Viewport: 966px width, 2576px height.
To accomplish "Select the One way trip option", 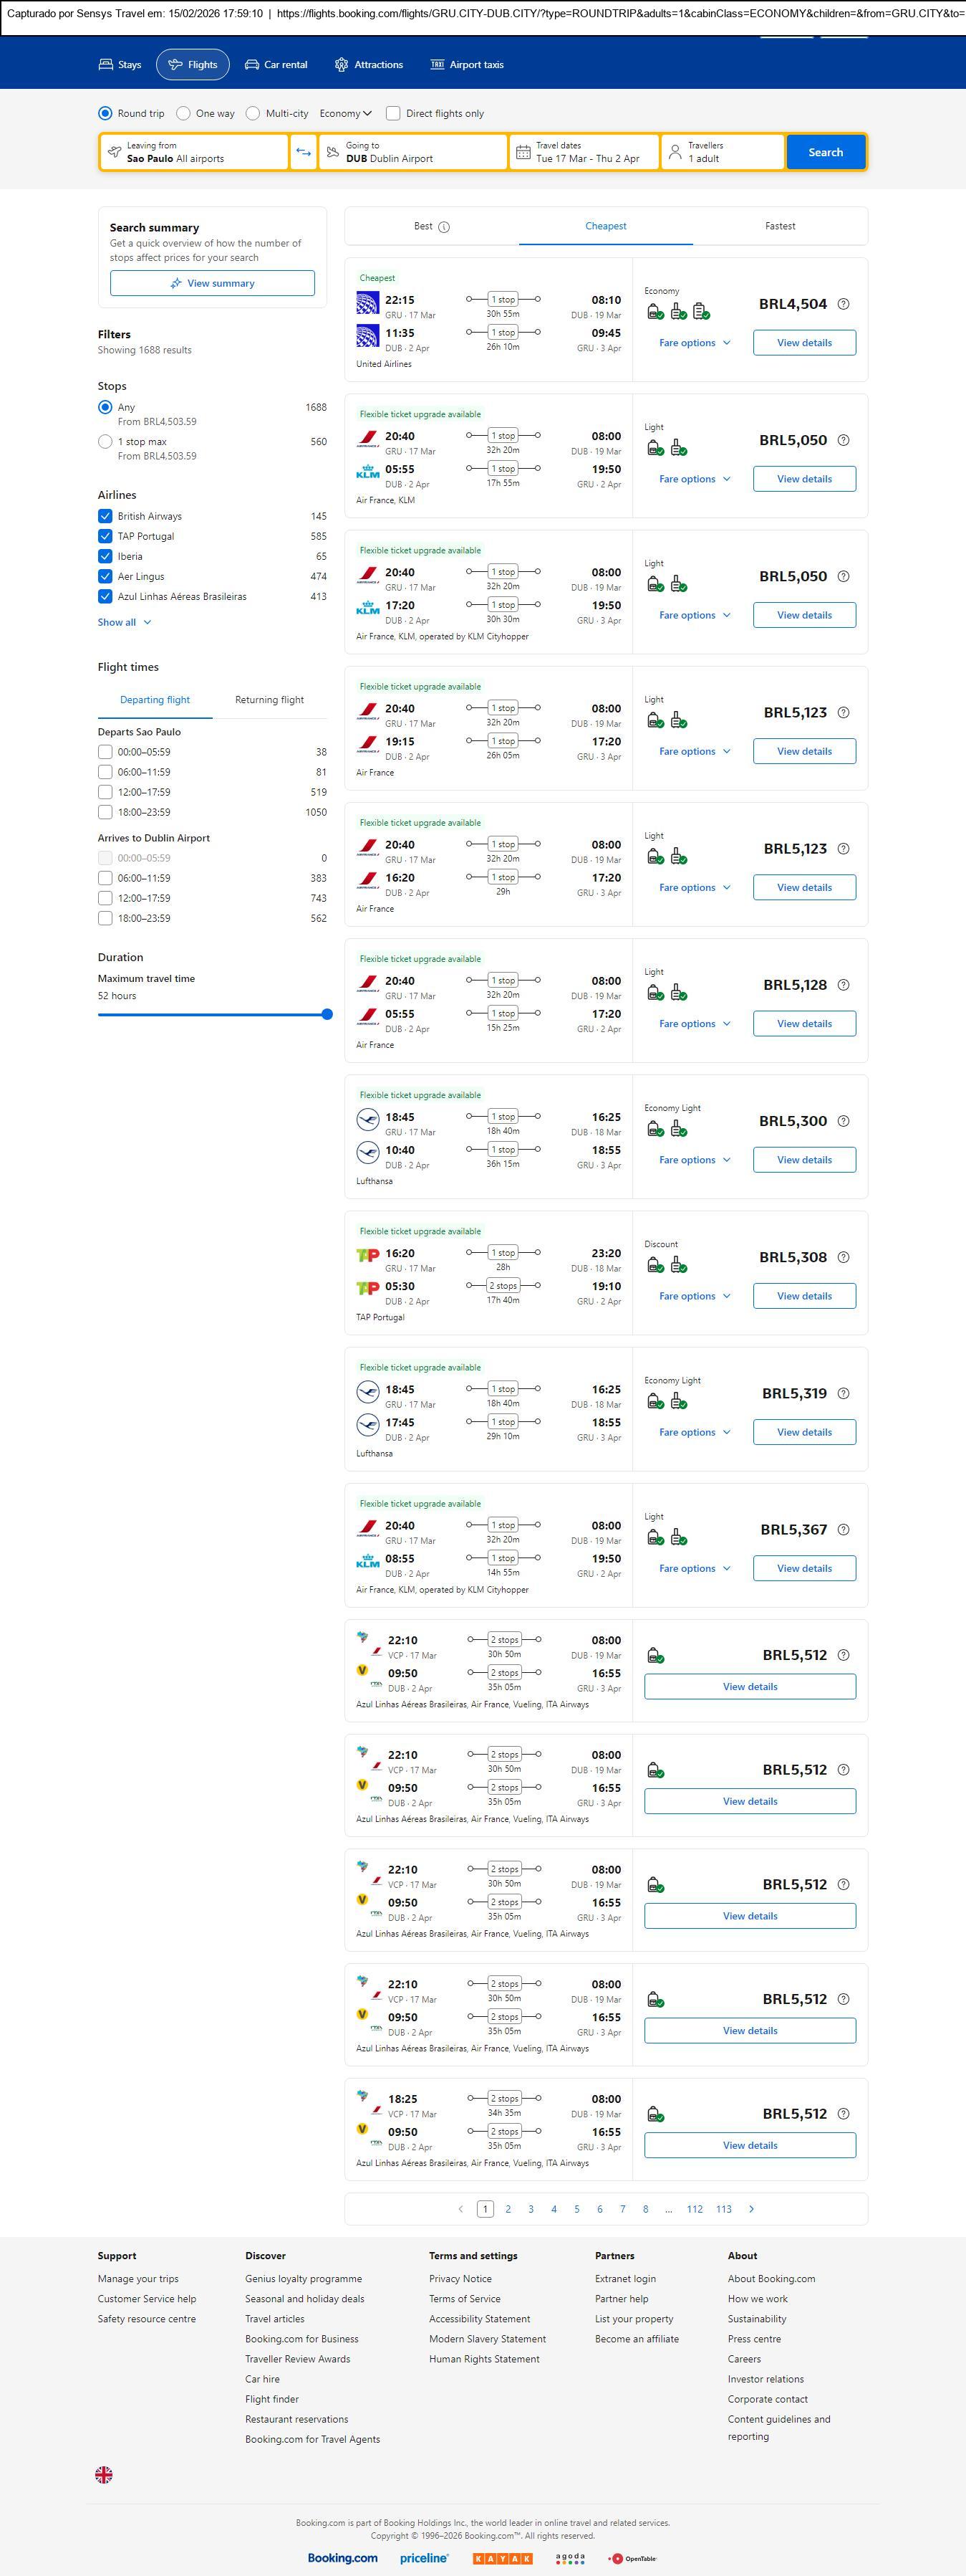I will pyautogui.click(x=184, y=113).
